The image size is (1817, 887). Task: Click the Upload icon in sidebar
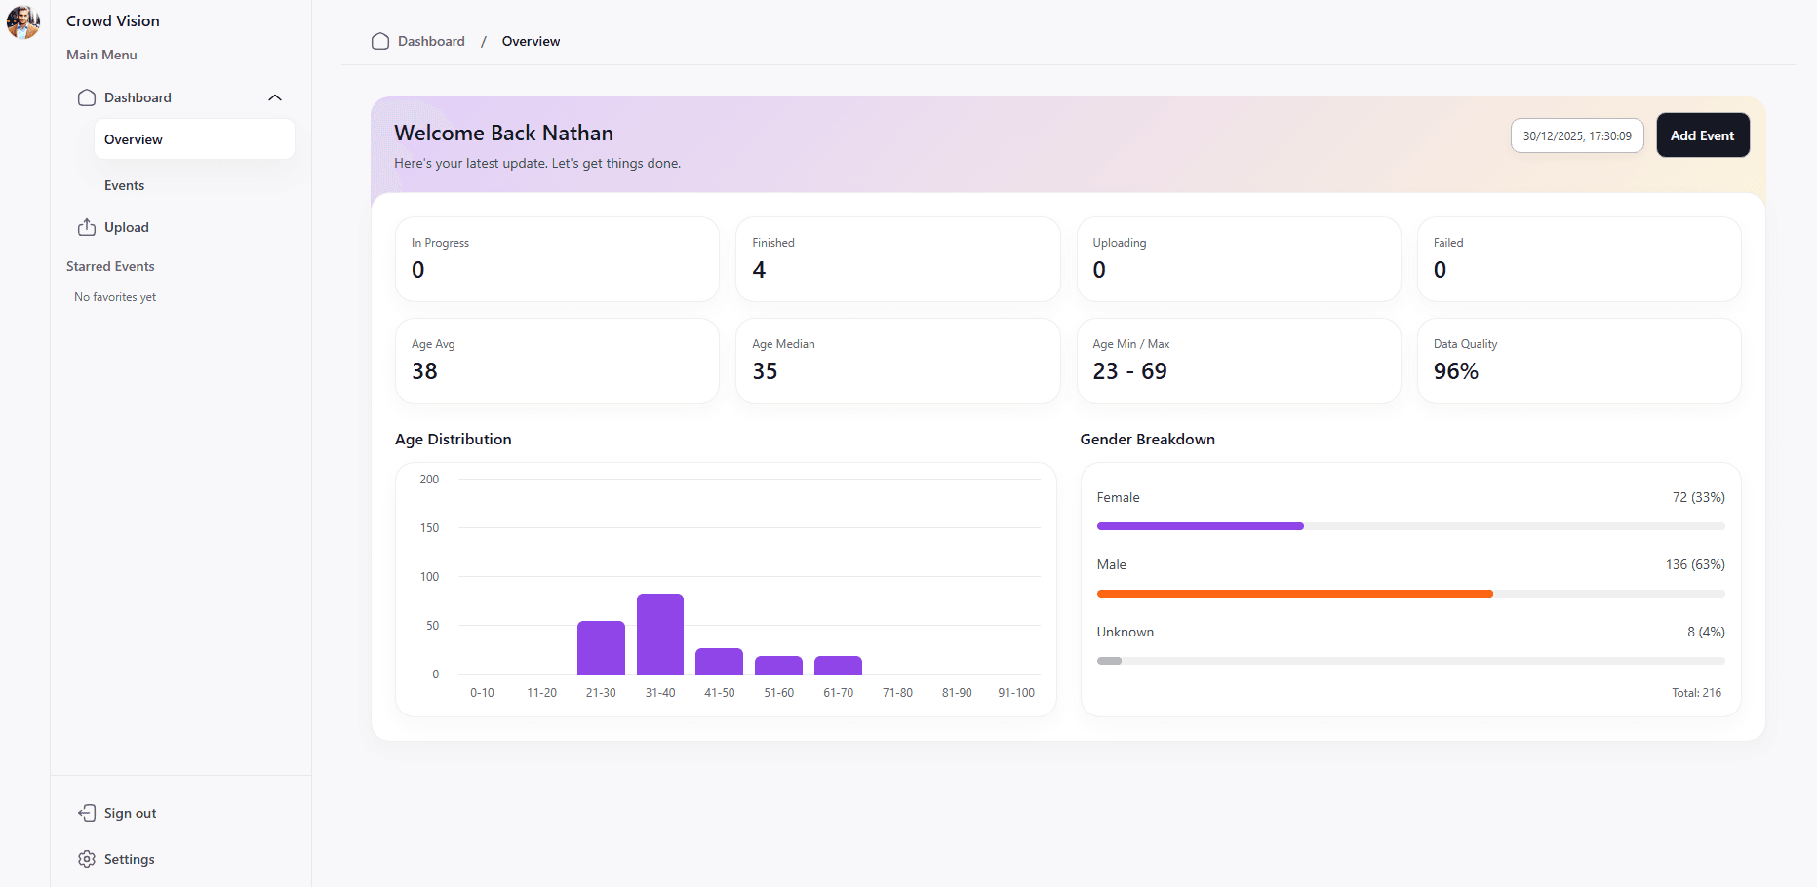tap(87, 227)
